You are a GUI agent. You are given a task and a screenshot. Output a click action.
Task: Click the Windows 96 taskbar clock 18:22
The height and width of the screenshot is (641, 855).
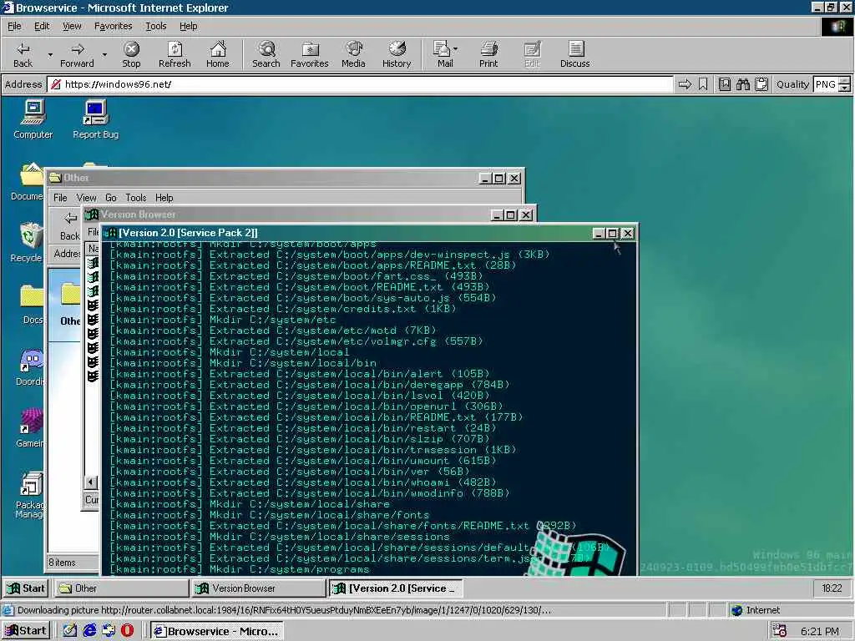[832, 588]
